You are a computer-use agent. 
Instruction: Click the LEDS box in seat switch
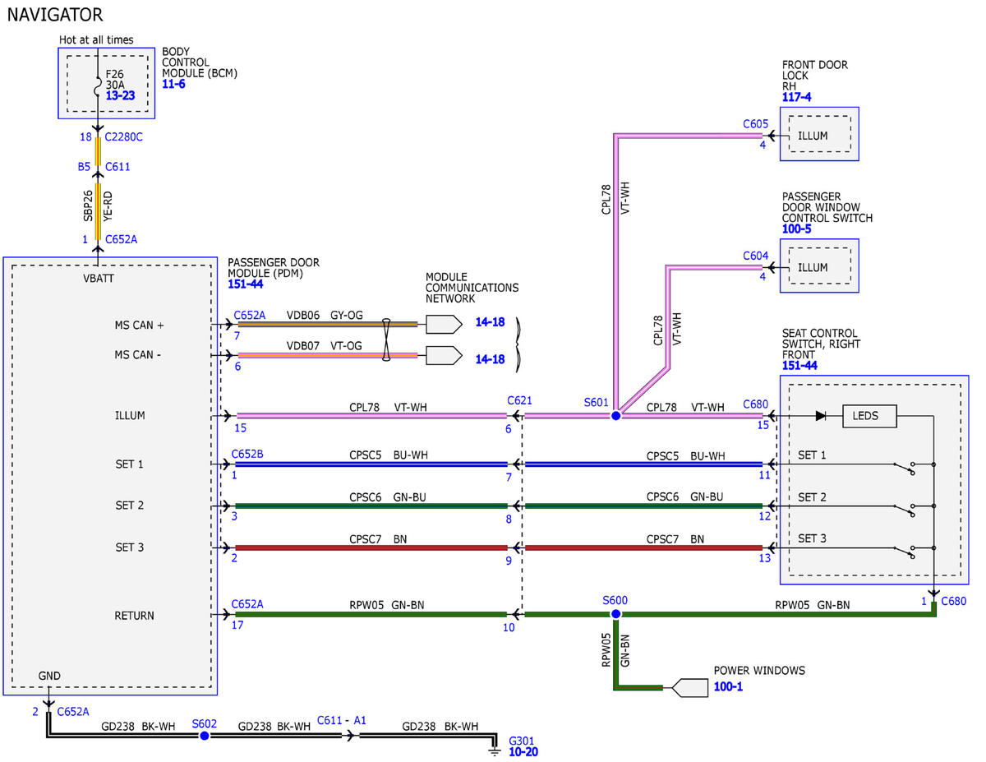(x=870, y=416)
